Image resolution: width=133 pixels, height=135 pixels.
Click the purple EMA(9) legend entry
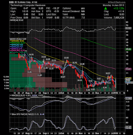coord(16,48)
